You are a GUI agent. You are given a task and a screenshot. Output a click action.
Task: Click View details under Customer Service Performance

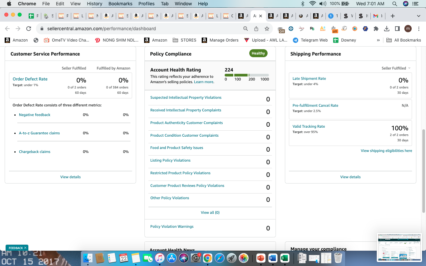70,177
